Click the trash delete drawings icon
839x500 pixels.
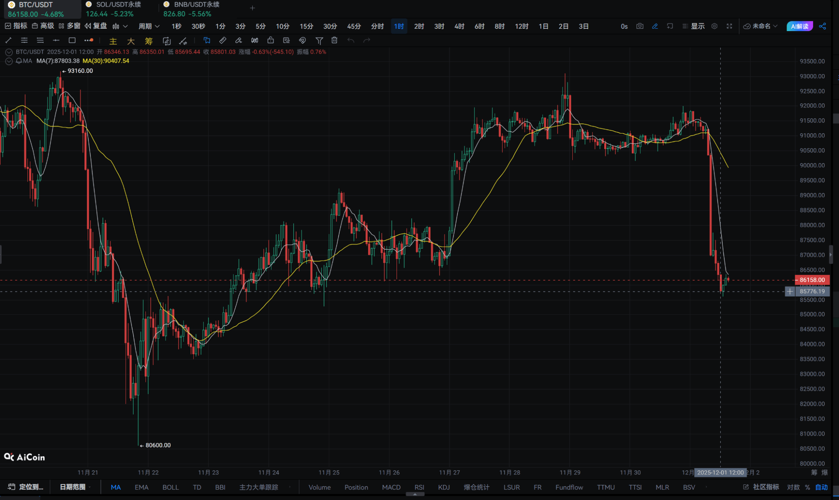click(x=334, y=40)
